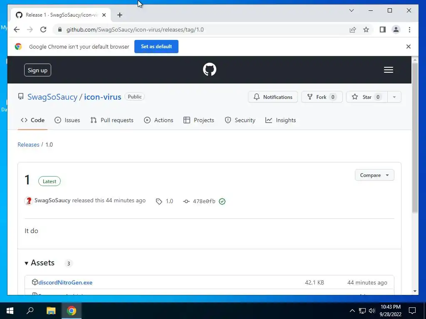Click the scrollbar down arrow

[415, 291]
